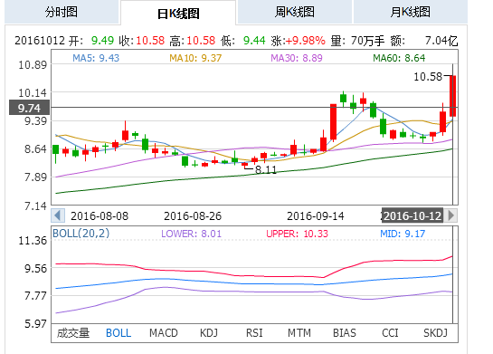Viewport: 493px width, 354px height.
Task: Switch to the CCI indicator
Action: tap(390, 333)
